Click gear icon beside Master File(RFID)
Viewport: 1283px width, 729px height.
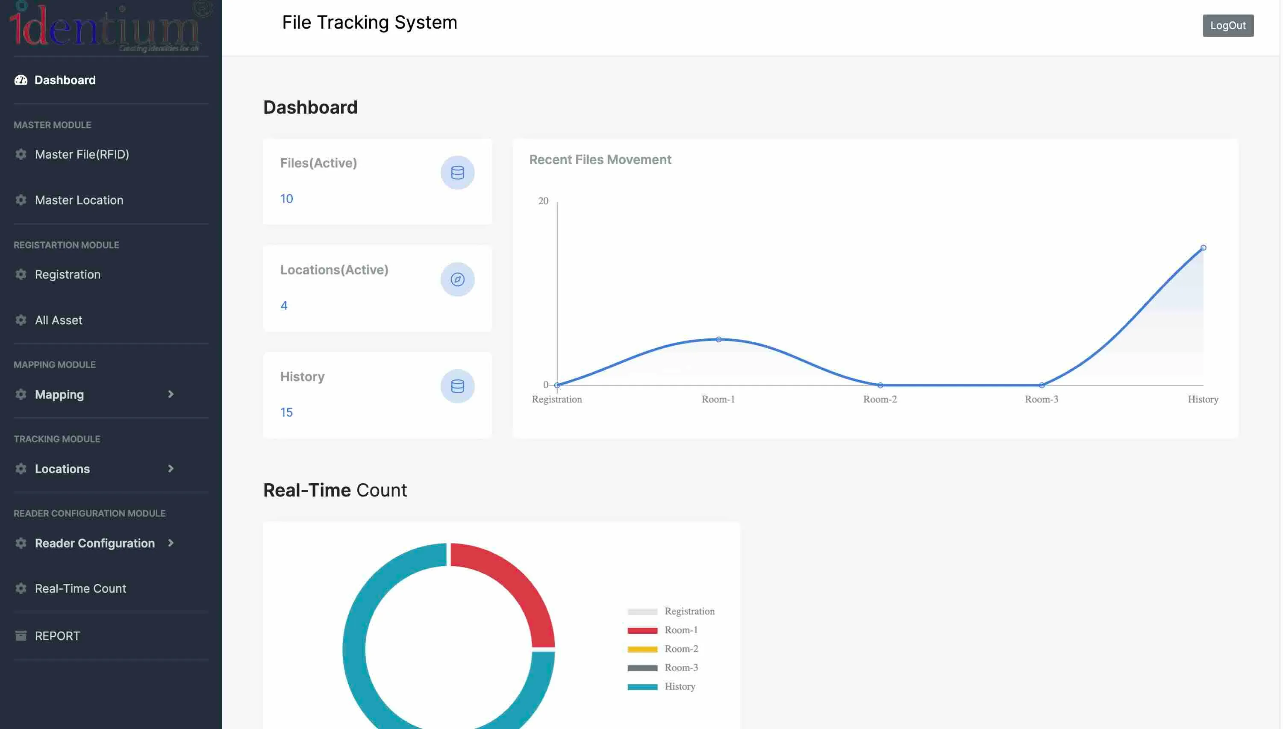(x=21, y=154)
